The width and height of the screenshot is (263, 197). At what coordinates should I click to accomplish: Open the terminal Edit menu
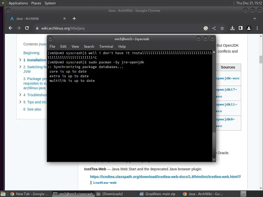63,46
